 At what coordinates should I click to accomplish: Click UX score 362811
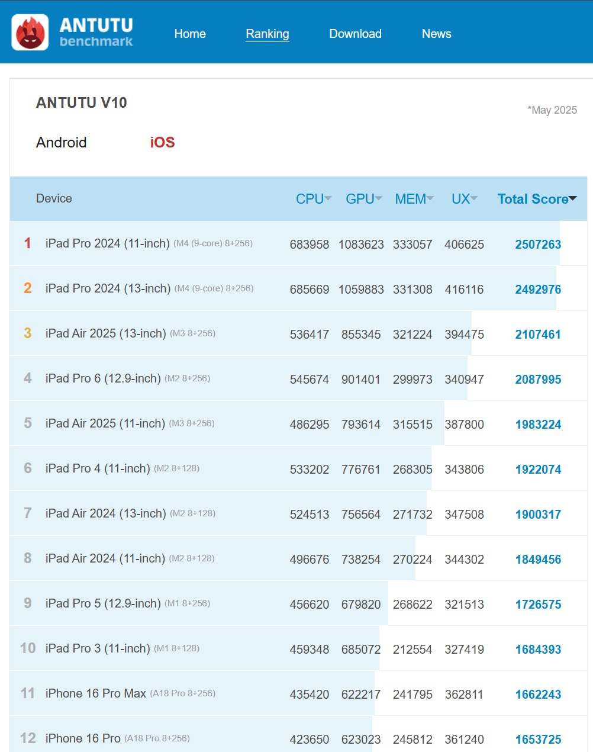tap(465, 695)
